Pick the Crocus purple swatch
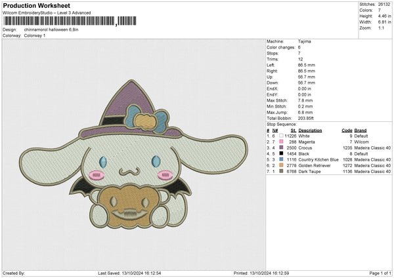This screenshot has height=278, width=394. coord(281,148)
